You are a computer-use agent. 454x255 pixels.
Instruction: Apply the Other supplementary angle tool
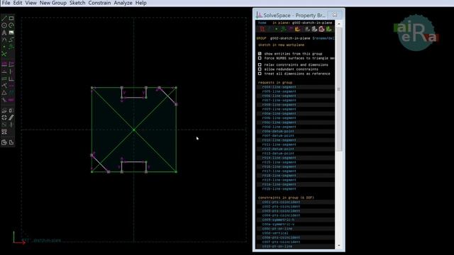(x=4, y=100)
